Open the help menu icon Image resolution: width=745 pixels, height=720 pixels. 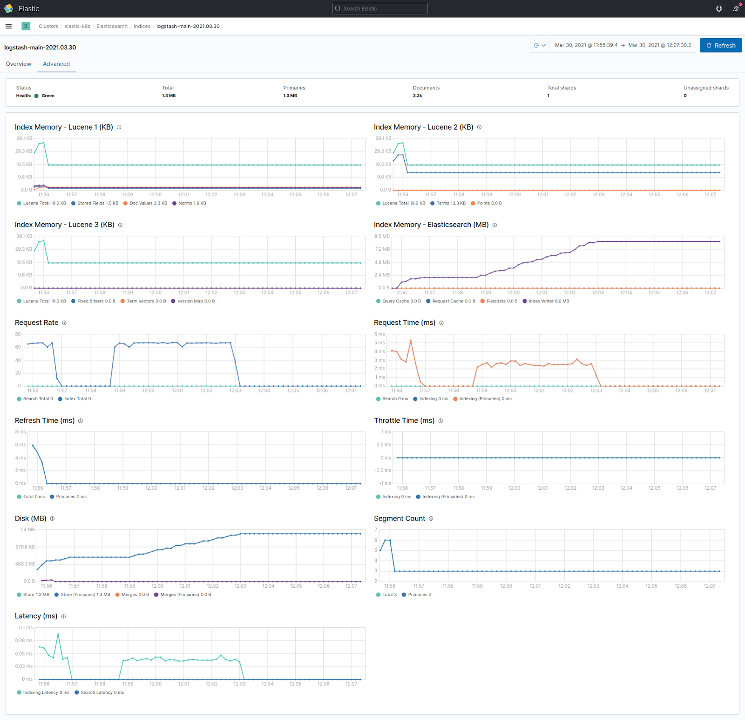[x=719, y=8]
